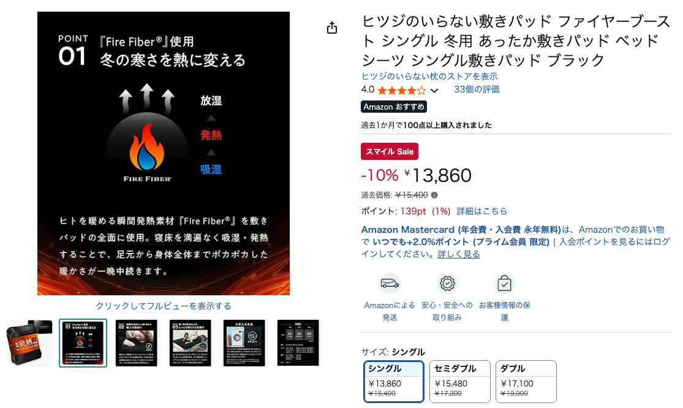683x408 pixels.
Task: Show the POINT 02 thumbnail image
Action: [x=137, y=343]
